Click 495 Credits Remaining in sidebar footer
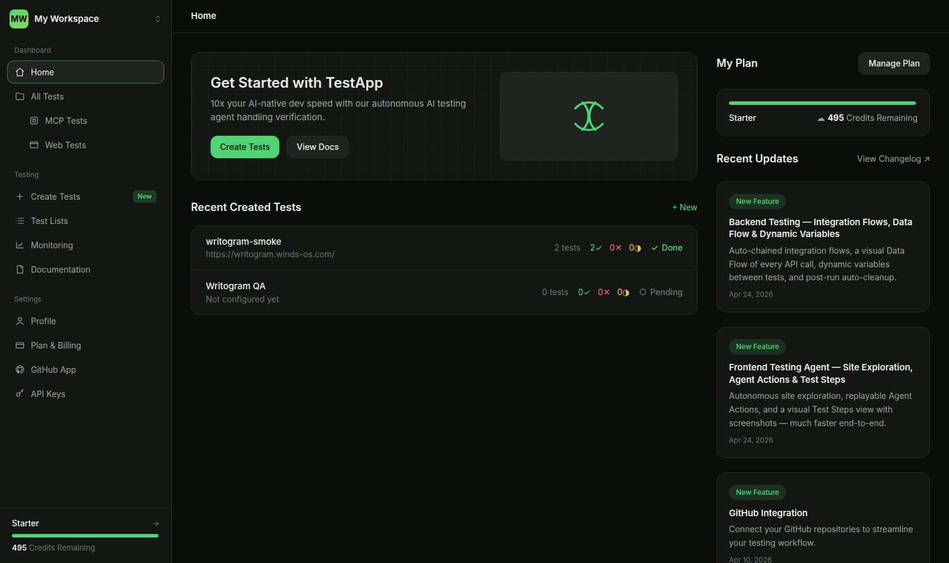Screen dimensions: 949x563 click(x=53, y=548)
